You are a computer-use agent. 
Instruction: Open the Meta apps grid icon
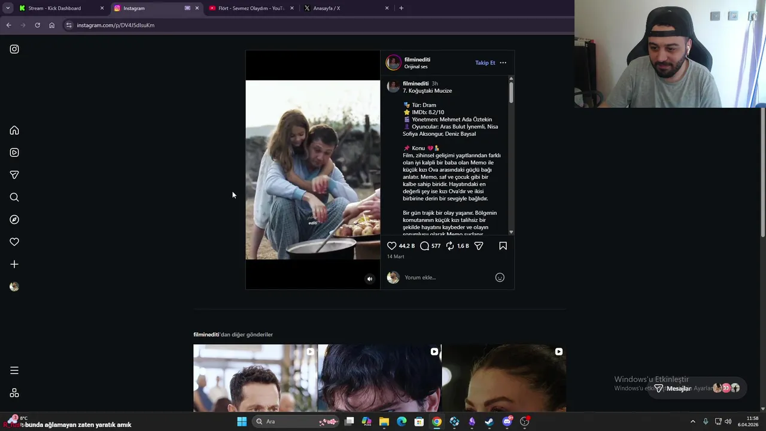click(x=14, y=393)
